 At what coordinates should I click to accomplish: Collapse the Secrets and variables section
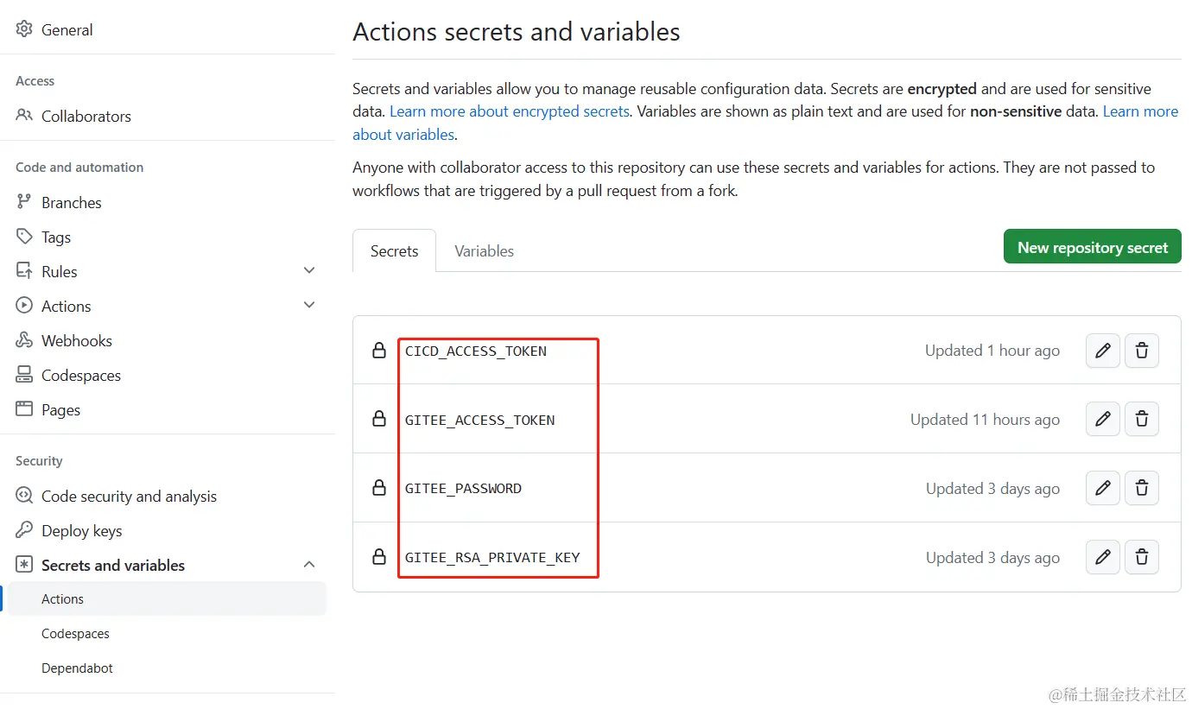coord(309,565)
